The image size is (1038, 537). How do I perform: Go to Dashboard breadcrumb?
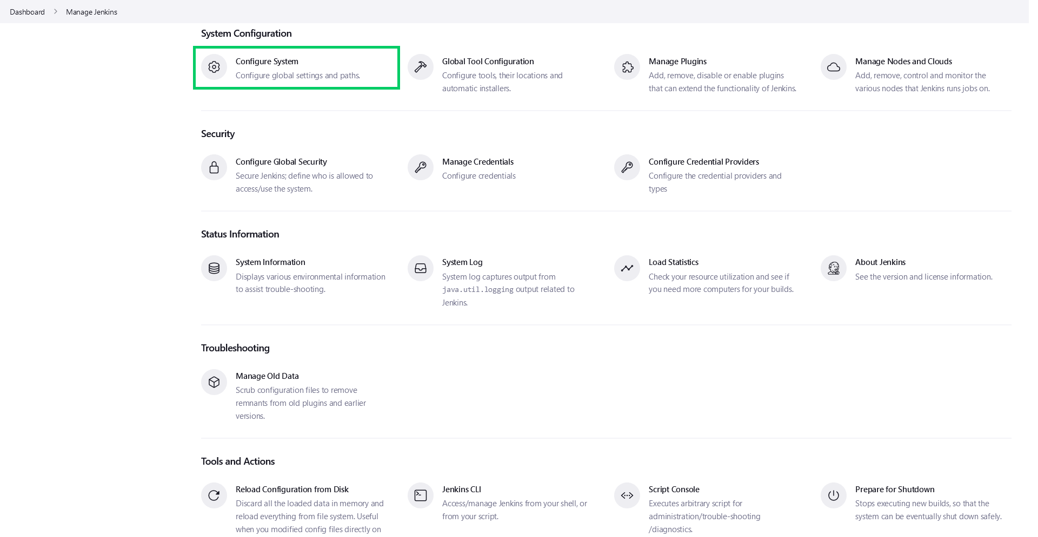point(27,12)
